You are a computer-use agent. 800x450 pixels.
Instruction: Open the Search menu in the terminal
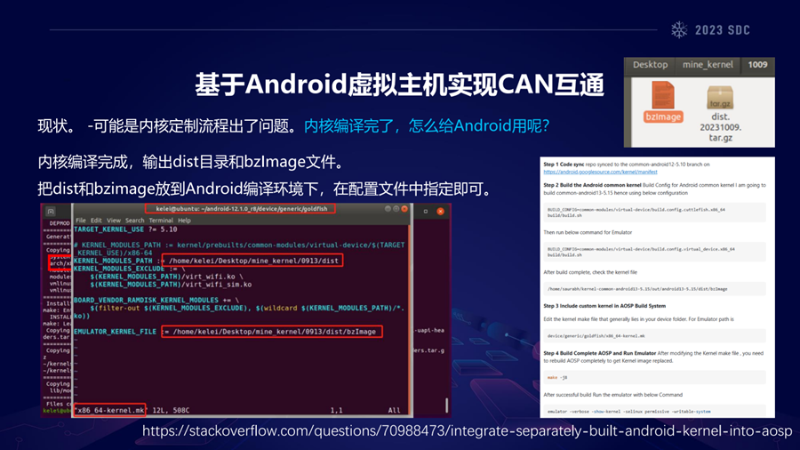click(135, 221)
